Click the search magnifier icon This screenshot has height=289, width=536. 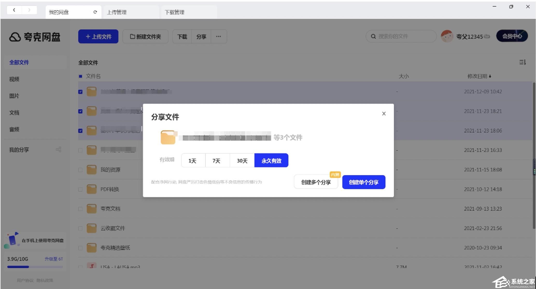point(373,36)
